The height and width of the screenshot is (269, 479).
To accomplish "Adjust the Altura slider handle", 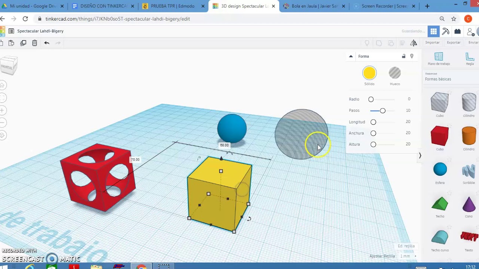I will coord(373,144).
